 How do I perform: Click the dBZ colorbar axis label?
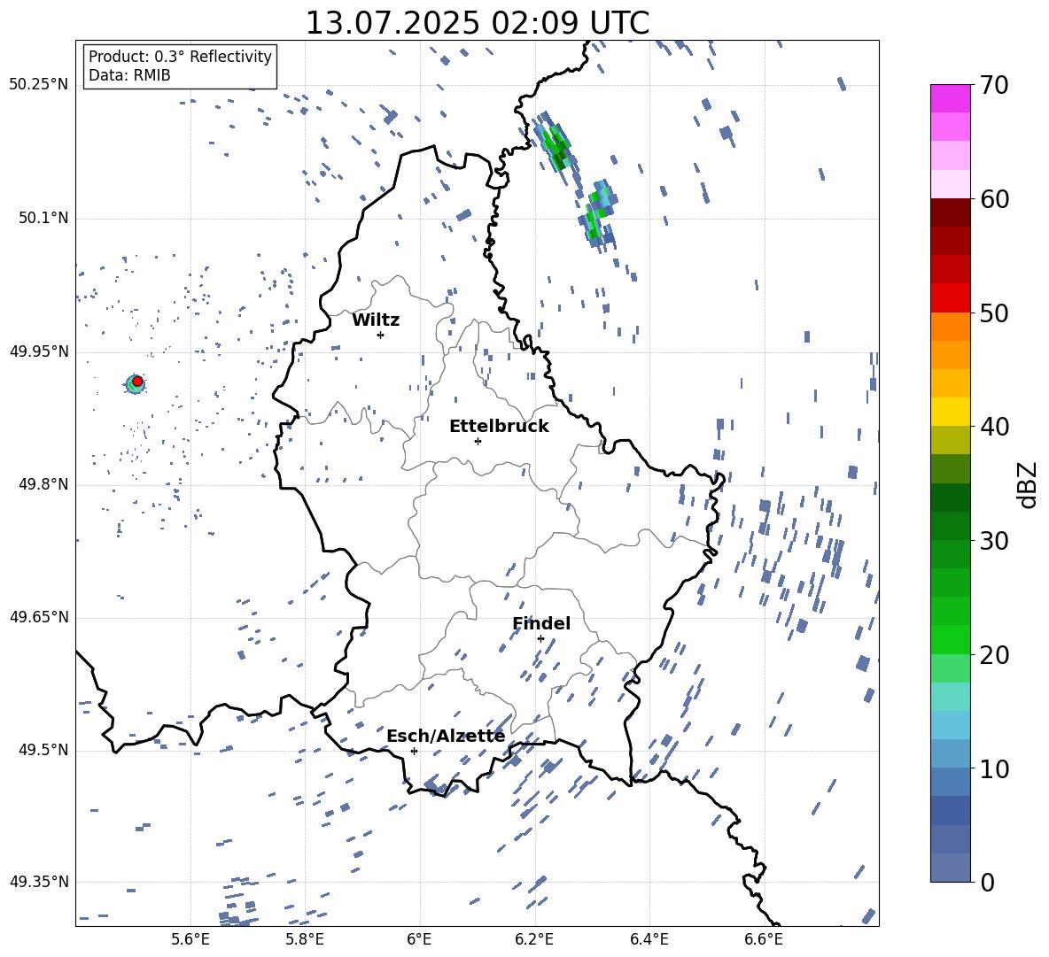1029,484
